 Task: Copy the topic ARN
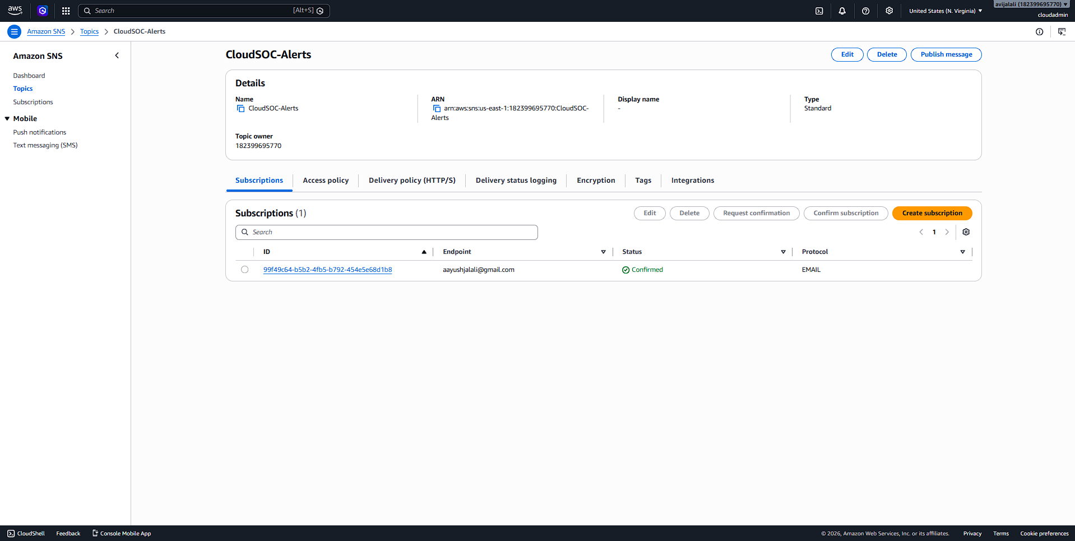click(437, 109)
